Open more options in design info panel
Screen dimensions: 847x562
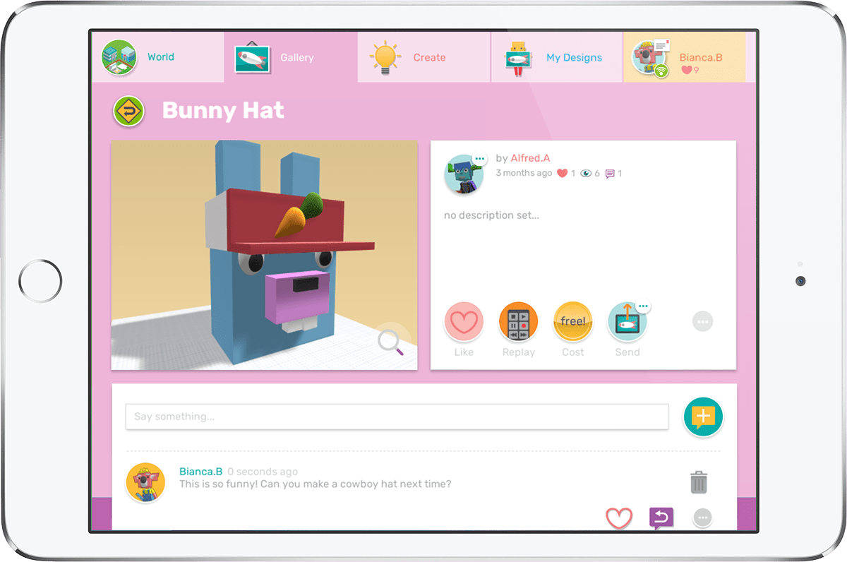click(x=702, y=322)
